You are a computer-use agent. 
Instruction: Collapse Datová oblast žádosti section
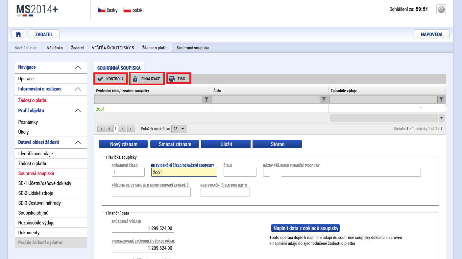pos(78,142)
